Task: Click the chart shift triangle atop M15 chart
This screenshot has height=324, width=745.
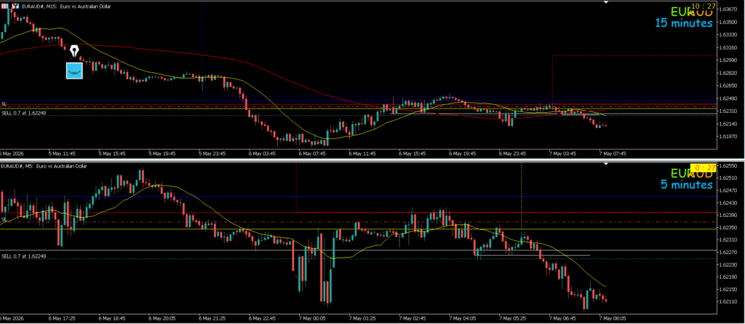Action: (x=606, y=2)
